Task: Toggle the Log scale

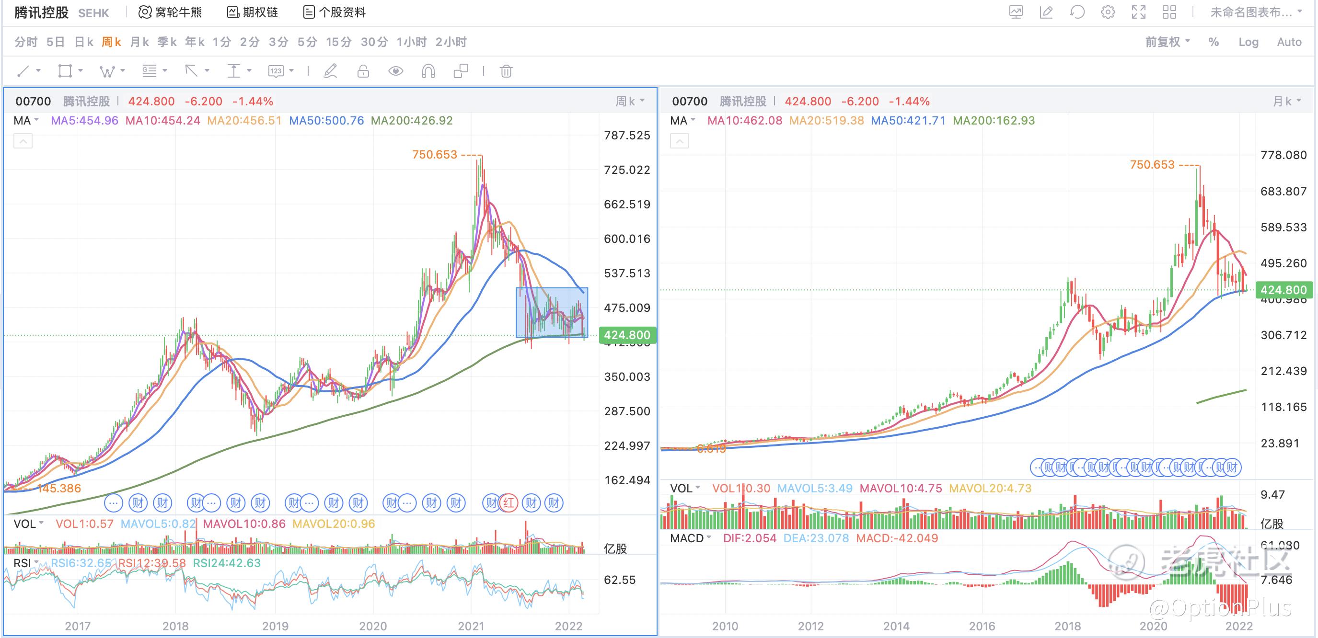Action: [x=1249, y=42]
